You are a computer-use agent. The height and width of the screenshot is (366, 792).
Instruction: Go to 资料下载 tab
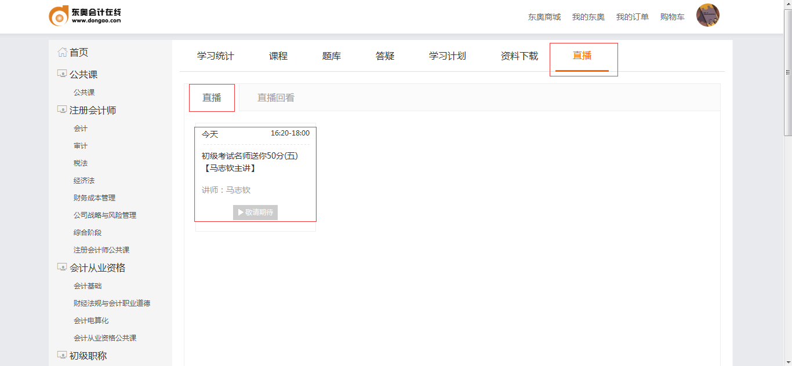click(519, 56)
